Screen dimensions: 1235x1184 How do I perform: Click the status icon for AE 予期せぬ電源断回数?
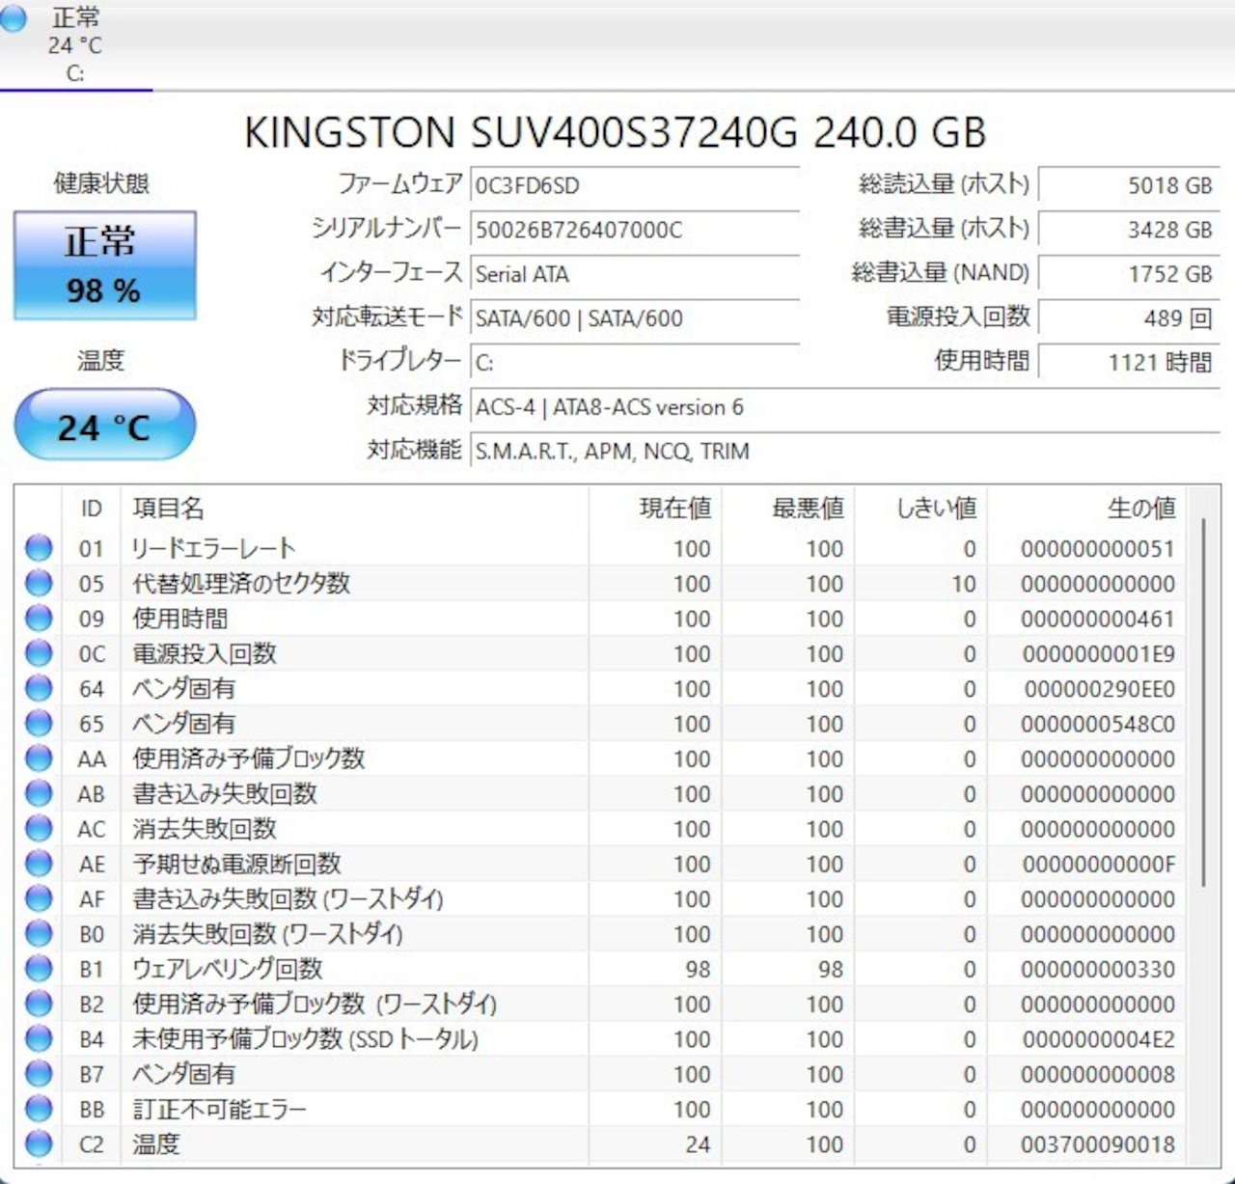tap(39, 864)
